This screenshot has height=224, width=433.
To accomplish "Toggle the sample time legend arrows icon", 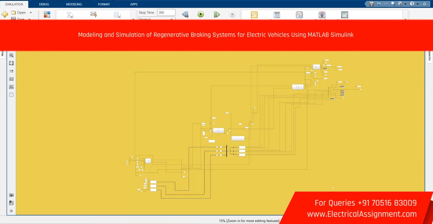I will pyautogui.click(x=11, y=71).
